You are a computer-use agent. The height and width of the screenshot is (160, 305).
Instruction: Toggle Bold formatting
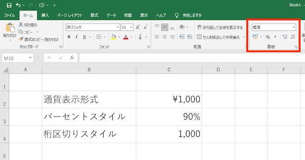click(x=69, y=37)
